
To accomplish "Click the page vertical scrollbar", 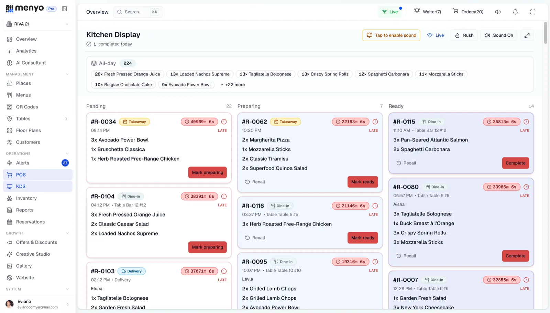I will tap(545, 33).
